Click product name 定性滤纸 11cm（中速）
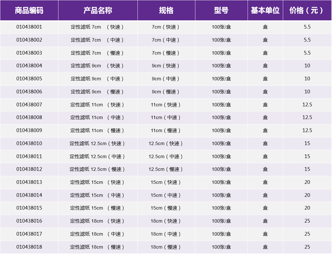The width and height of the screenshot is (332, 254). [97, 117]
